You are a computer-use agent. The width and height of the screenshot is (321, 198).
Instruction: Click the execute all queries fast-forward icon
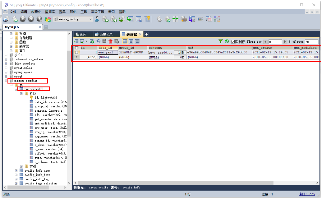[31, 19]
